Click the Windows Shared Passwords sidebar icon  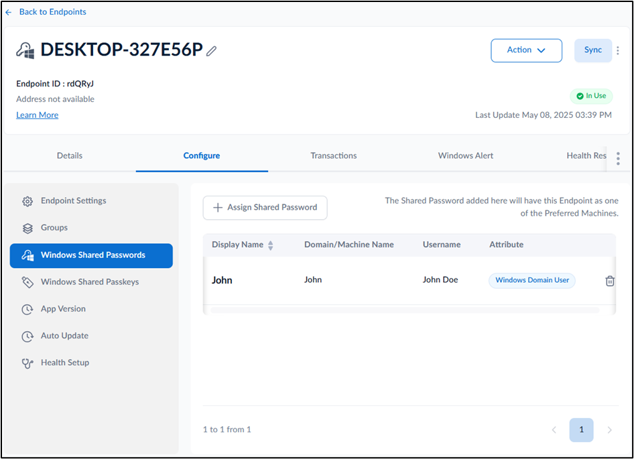pos(27,255)
